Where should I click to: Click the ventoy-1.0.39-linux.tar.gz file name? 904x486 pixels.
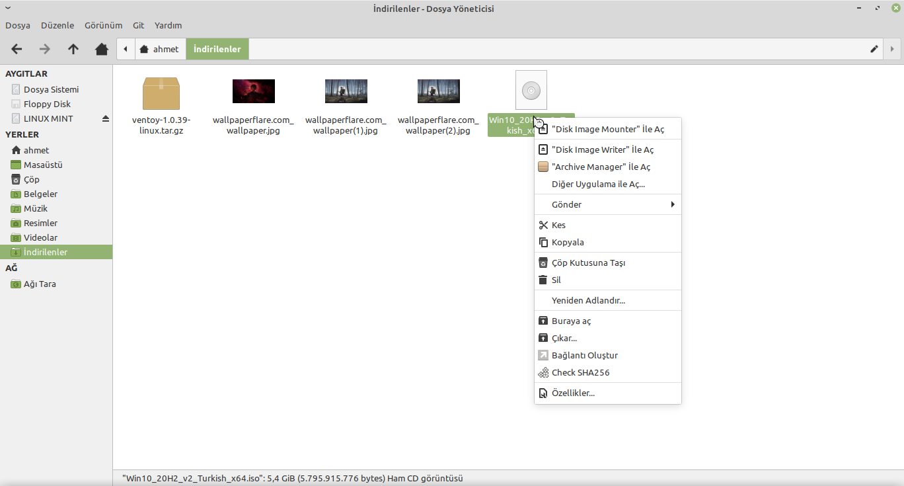(x=161, y=126)
